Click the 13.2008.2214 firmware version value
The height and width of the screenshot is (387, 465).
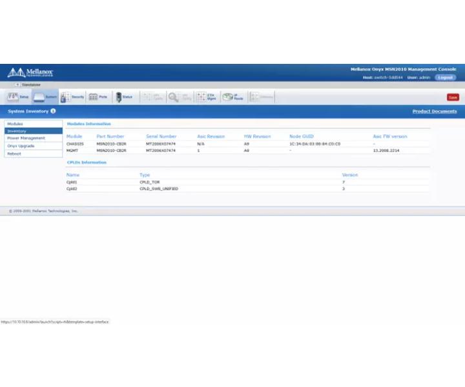pos(386,150)
